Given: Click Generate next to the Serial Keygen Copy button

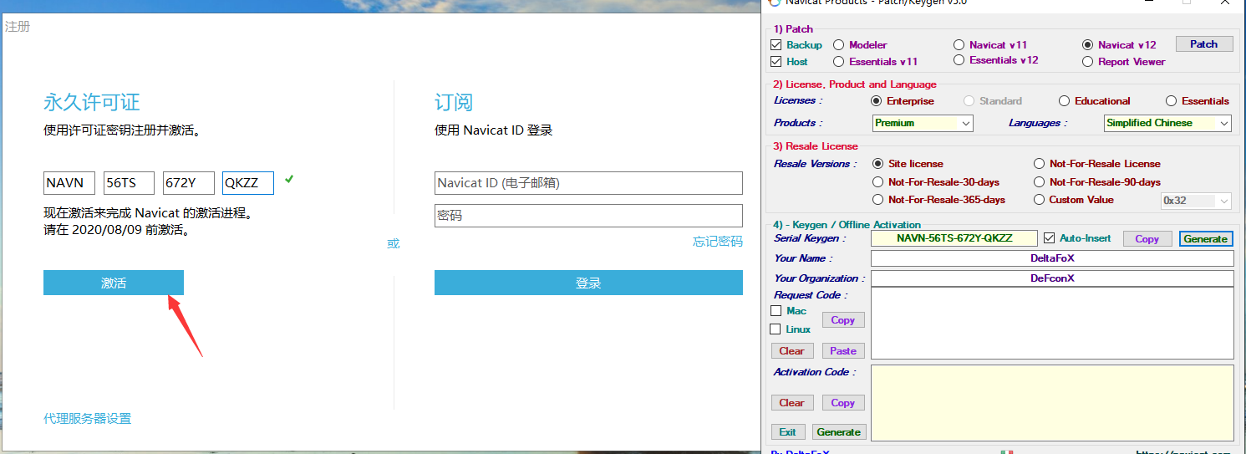Looking at the screenshot, I should point(1206,239).
